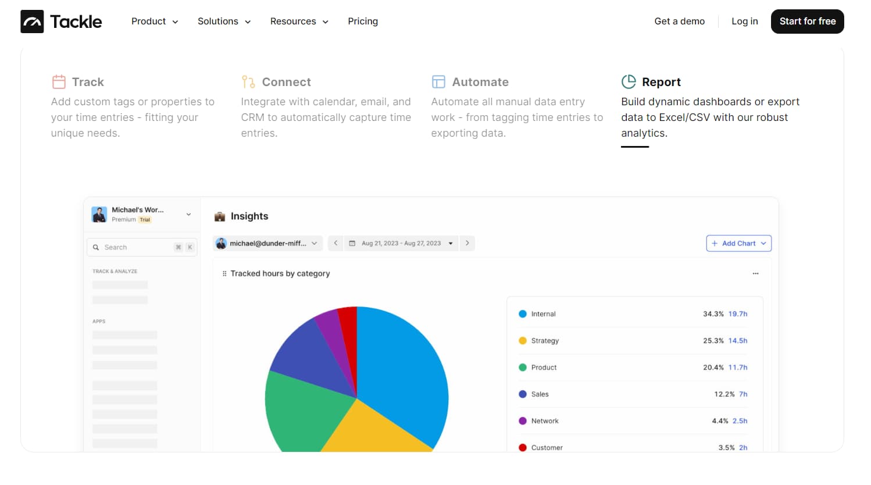Open the chart options ellipsis menu
871x485 pixels.
tap(755, 273)
